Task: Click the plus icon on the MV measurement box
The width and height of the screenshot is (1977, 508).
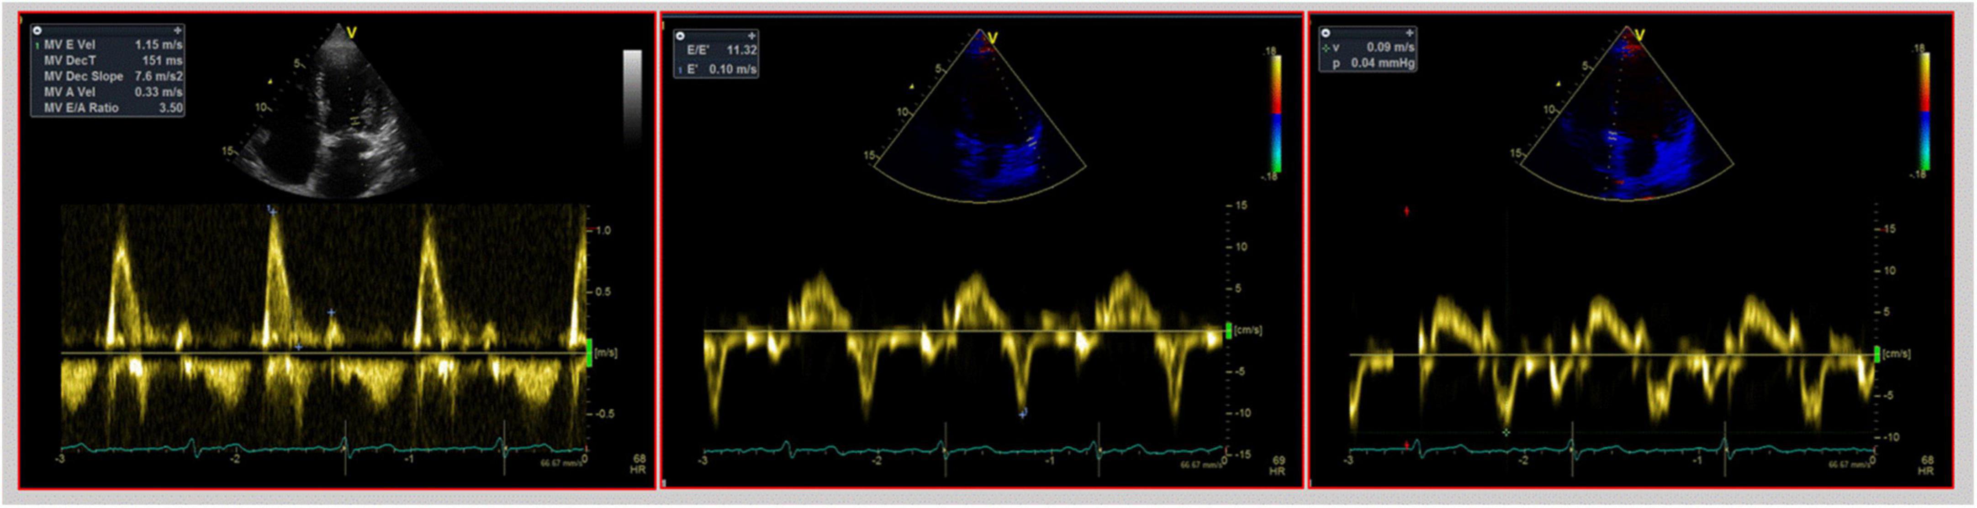Action: (177, 31)
